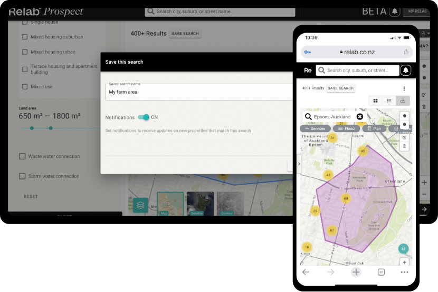Click the mobile map zoom-in plus button
Screen dimensions: 438x292
(x=404, y=262)
